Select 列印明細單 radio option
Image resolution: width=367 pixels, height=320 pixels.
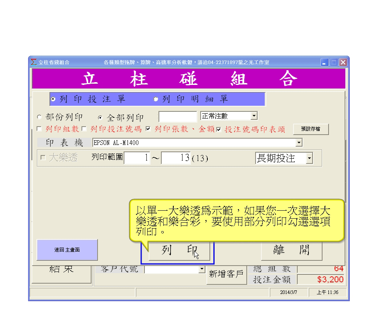click(156, 99)
